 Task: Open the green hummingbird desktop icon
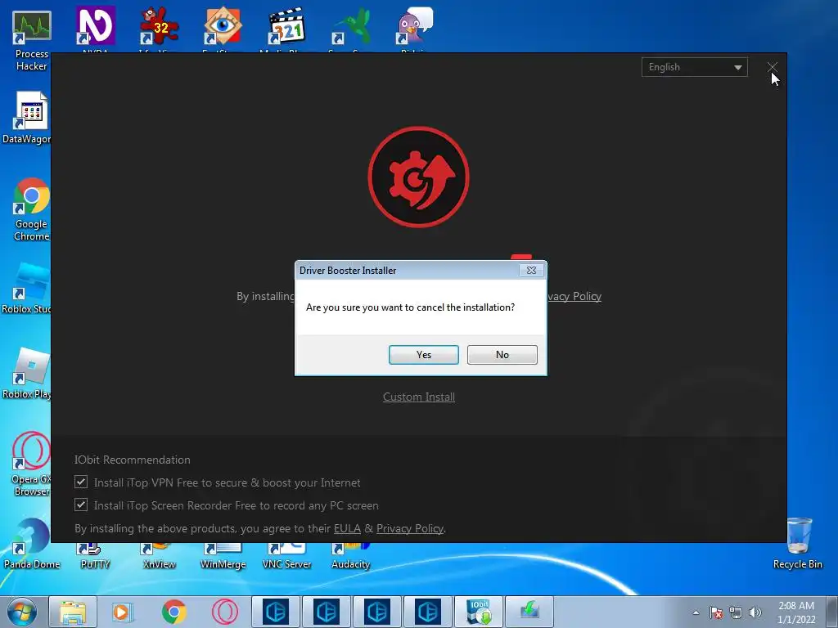pyautogui.click(x=350, y=29)
